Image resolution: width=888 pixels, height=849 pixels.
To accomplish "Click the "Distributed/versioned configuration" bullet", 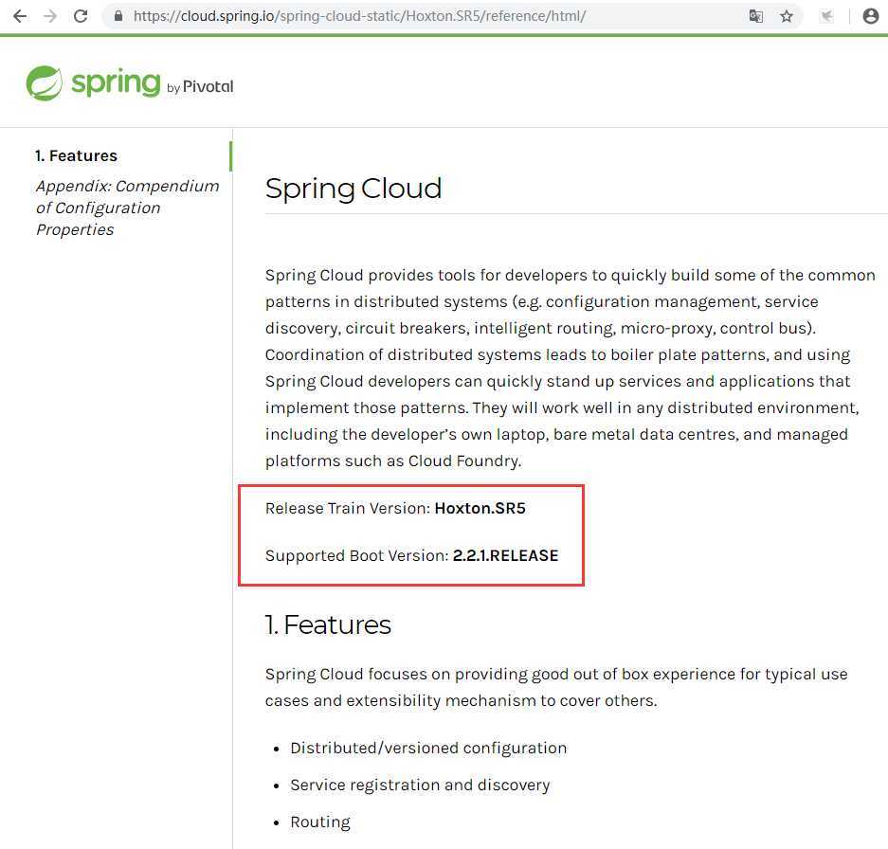I will 428,749.
